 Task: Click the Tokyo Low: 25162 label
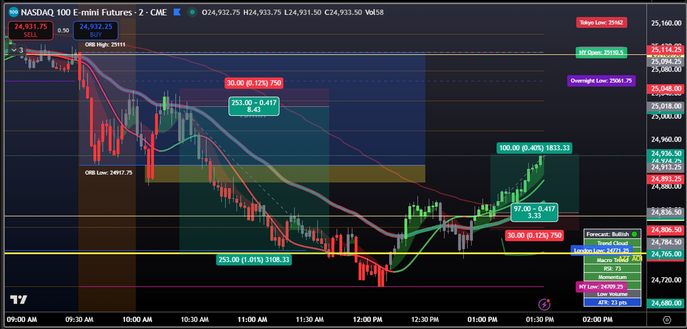click(x=601, y=23)
